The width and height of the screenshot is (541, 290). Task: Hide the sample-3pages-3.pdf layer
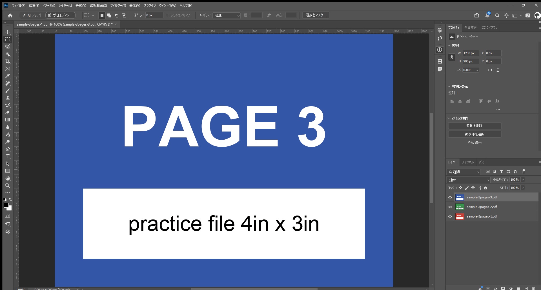pyautogui.click(x=450, y=197)
